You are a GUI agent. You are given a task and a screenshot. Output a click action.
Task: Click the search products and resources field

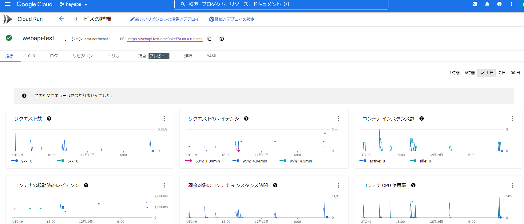[x=281, y=4]
